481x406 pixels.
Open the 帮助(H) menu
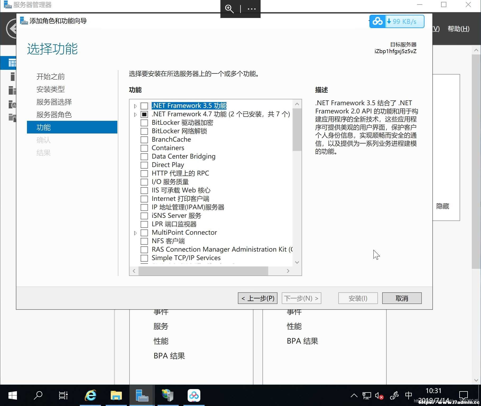pos(459,29)
